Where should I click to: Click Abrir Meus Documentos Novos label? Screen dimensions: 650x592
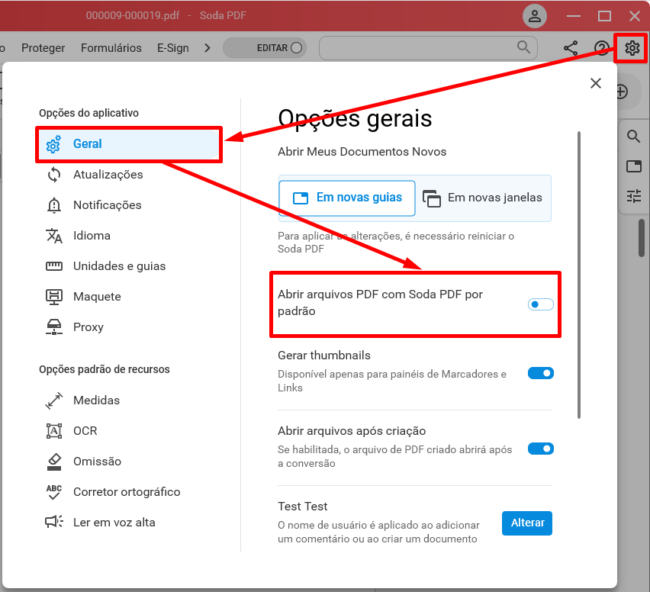(362, 152)
